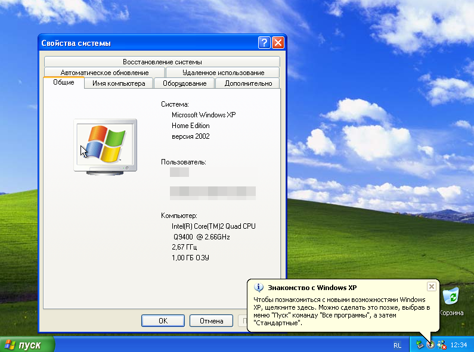
Task: Click the Отмена button
Action: coord(211,320)
